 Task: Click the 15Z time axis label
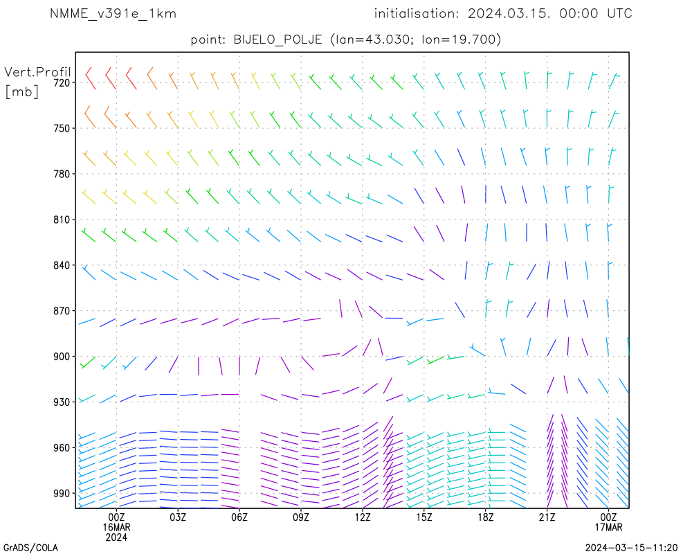(424, 517)
